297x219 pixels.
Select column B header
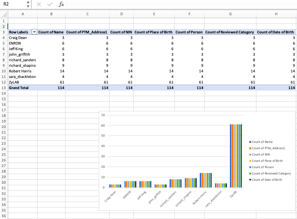(51, 14)
